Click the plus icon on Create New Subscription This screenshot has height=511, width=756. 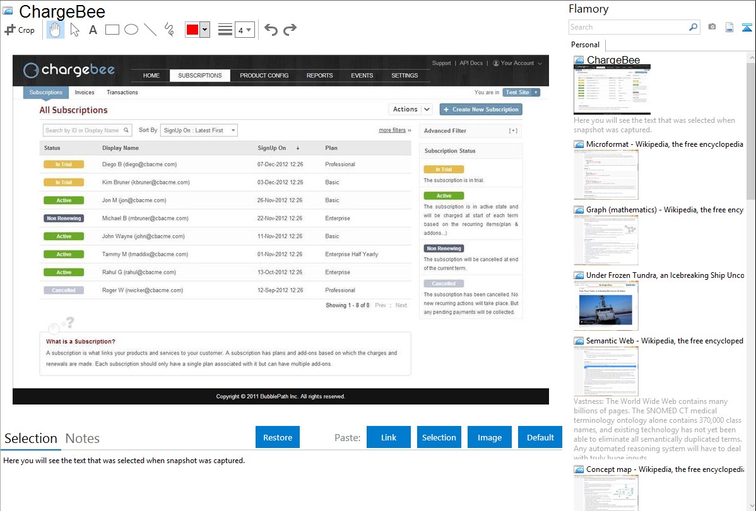(x=446, y=110)
